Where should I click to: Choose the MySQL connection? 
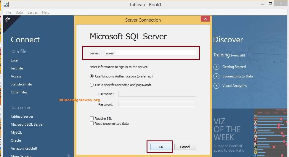click(16, 132)
